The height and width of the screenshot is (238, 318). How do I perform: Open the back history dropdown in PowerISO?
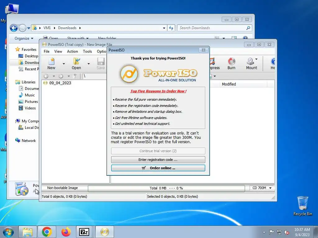point(54,76)
